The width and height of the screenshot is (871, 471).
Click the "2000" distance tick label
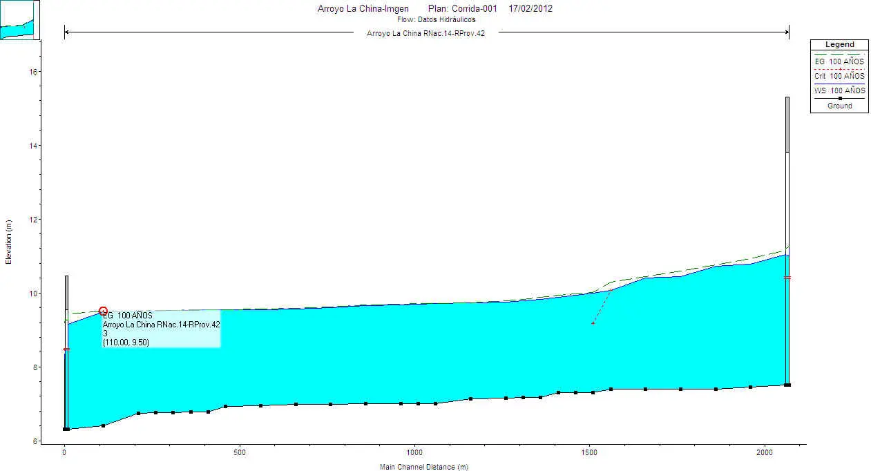click(765, 453)
